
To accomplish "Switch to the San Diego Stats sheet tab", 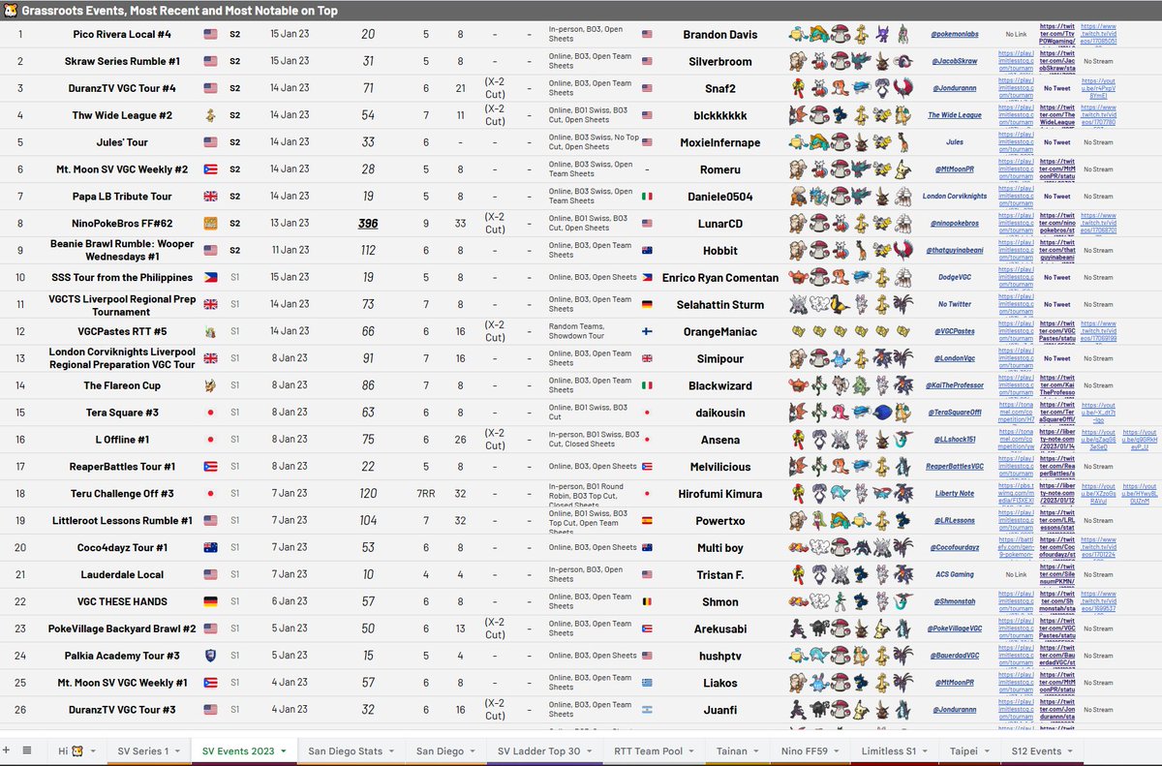I will [346, 751].
